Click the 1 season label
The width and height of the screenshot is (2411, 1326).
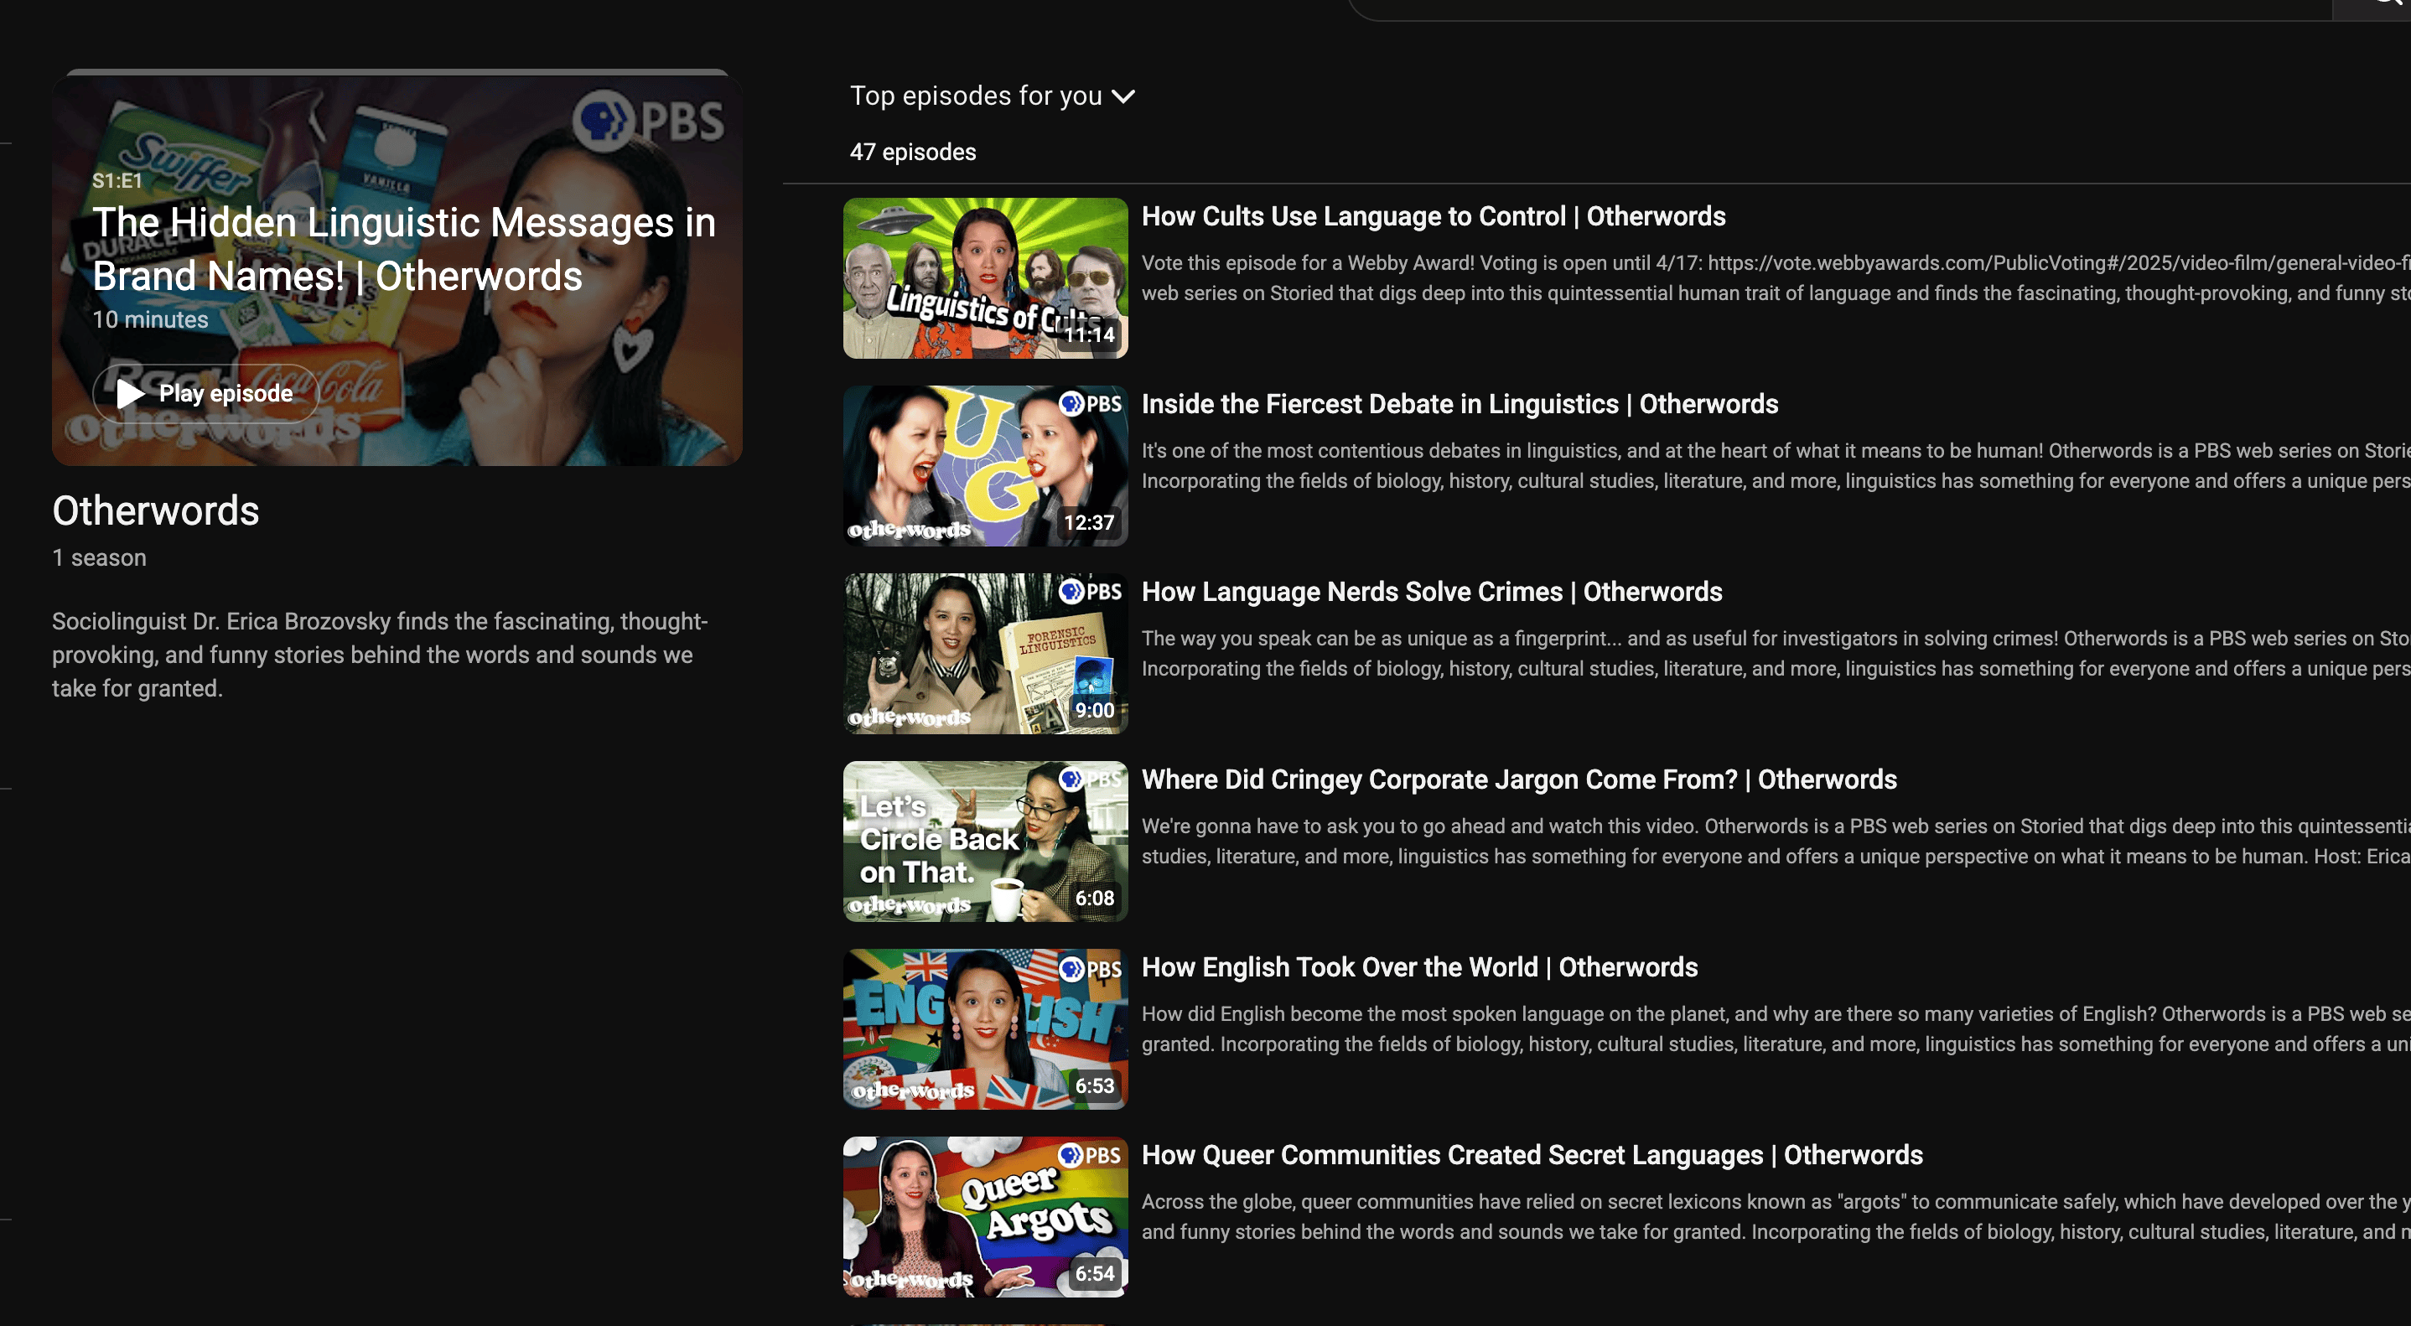[99, 557]
